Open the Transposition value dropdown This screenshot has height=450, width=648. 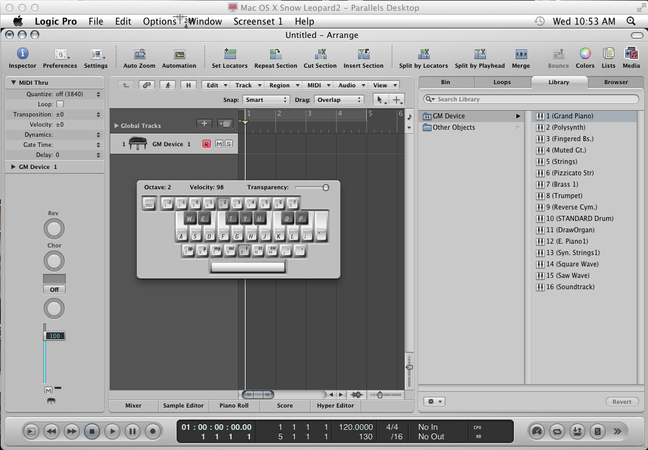pos(78,115)
